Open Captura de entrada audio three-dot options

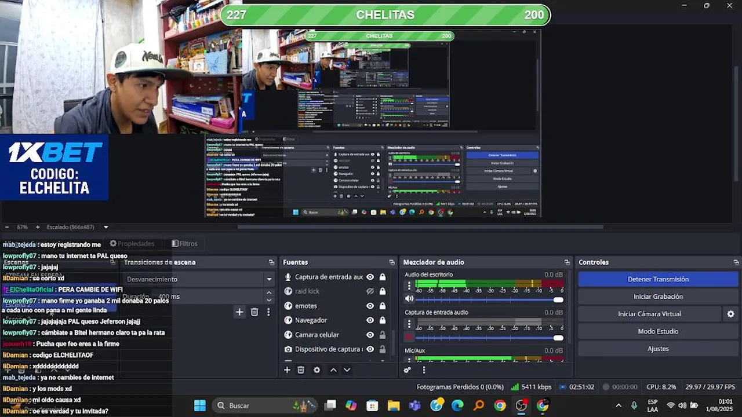pos(409,323)
